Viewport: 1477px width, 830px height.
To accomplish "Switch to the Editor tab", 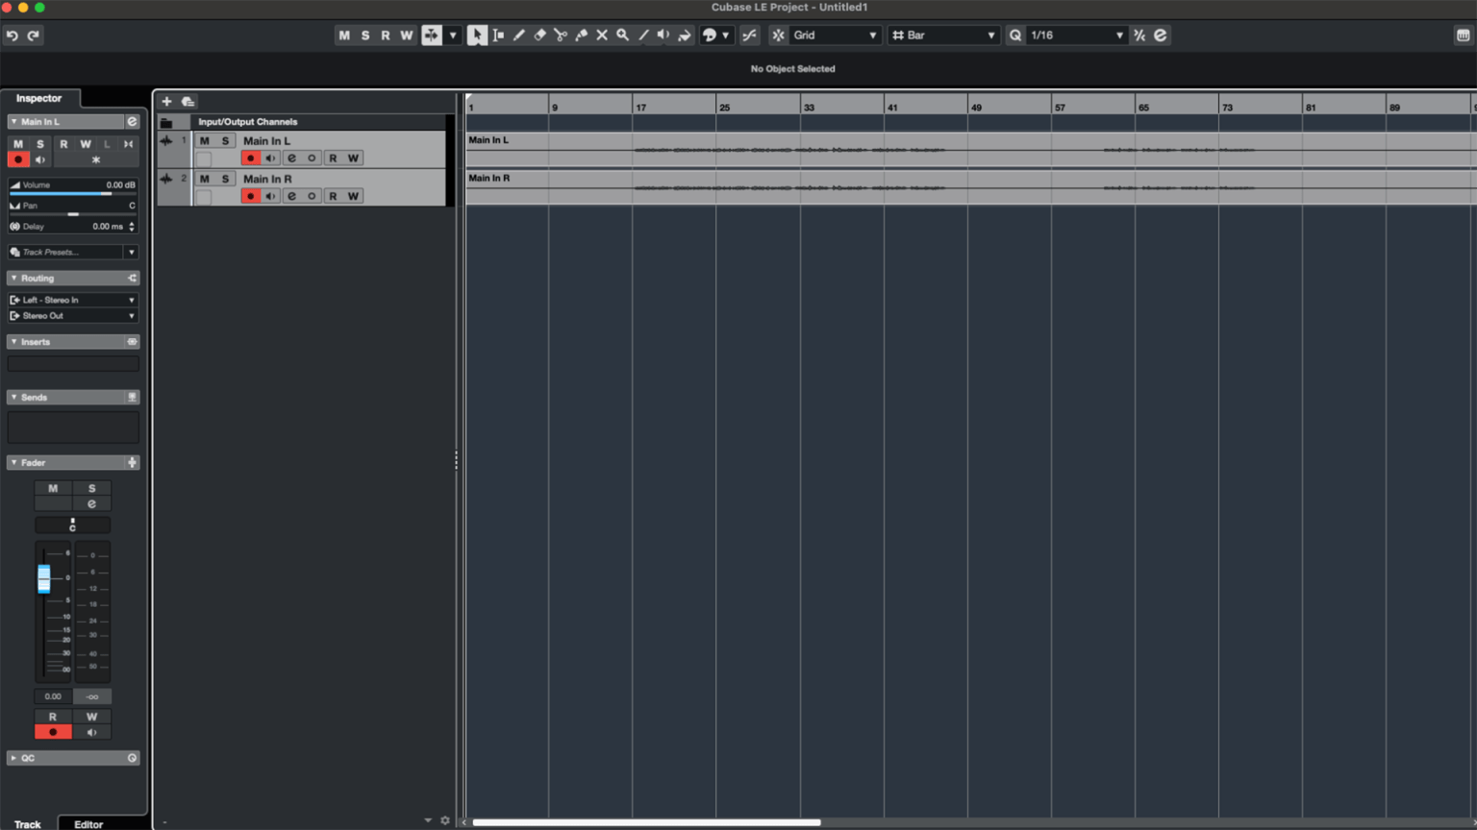I will (x=88, y=823).
